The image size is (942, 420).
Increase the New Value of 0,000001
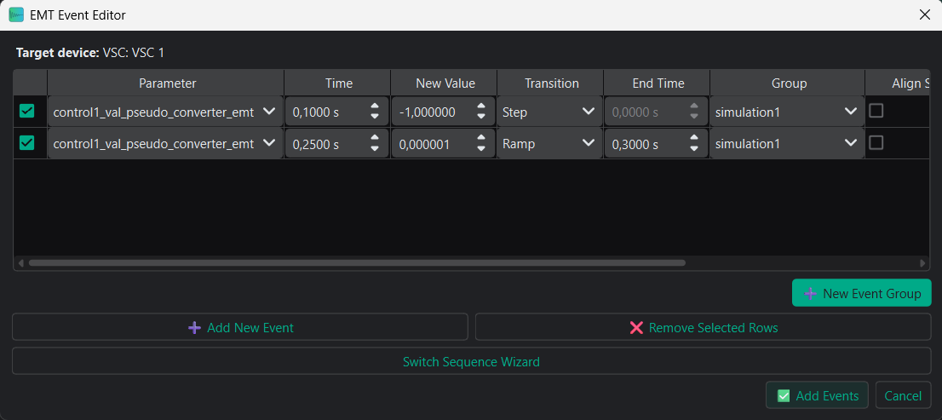481,138
